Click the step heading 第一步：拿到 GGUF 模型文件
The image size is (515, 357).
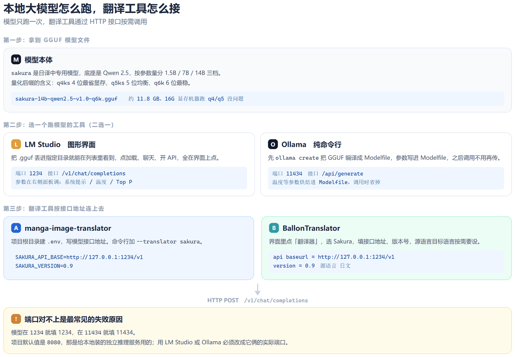pos(47,40)
